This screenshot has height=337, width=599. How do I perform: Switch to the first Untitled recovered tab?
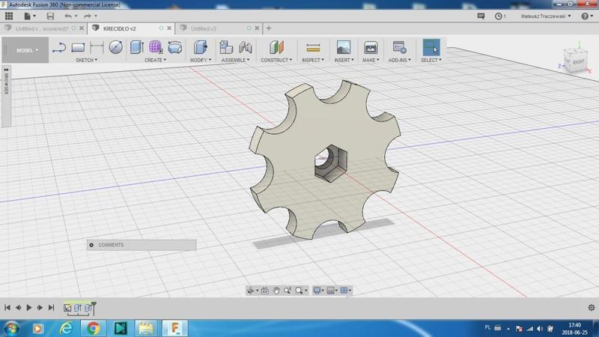click(x=41, y=28)
